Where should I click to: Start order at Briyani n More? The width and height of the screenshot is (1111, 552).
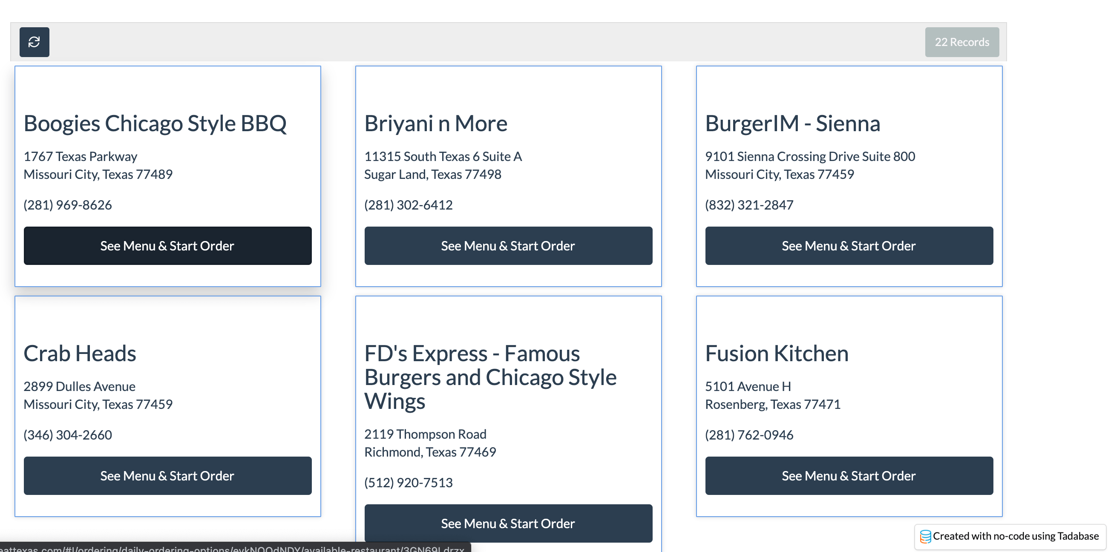pyautogui.click(x=508, y=246)
